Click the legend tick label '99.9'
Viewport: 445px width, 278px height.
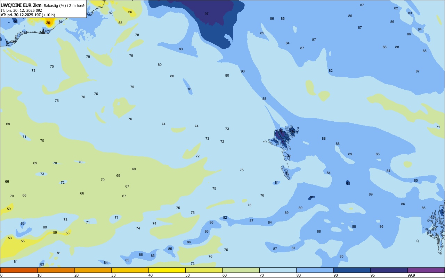click(x=411, y=275)
